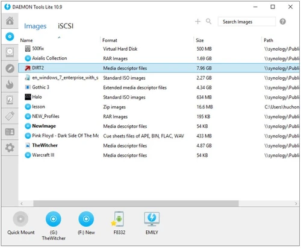The image size is (301, 249).
Task: Switch to the Images tab
Action: (x=35, y=26)
